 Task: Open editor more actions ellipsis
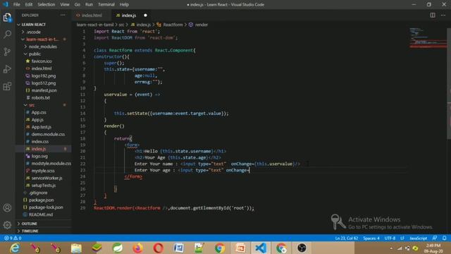[x=443, y=15]
